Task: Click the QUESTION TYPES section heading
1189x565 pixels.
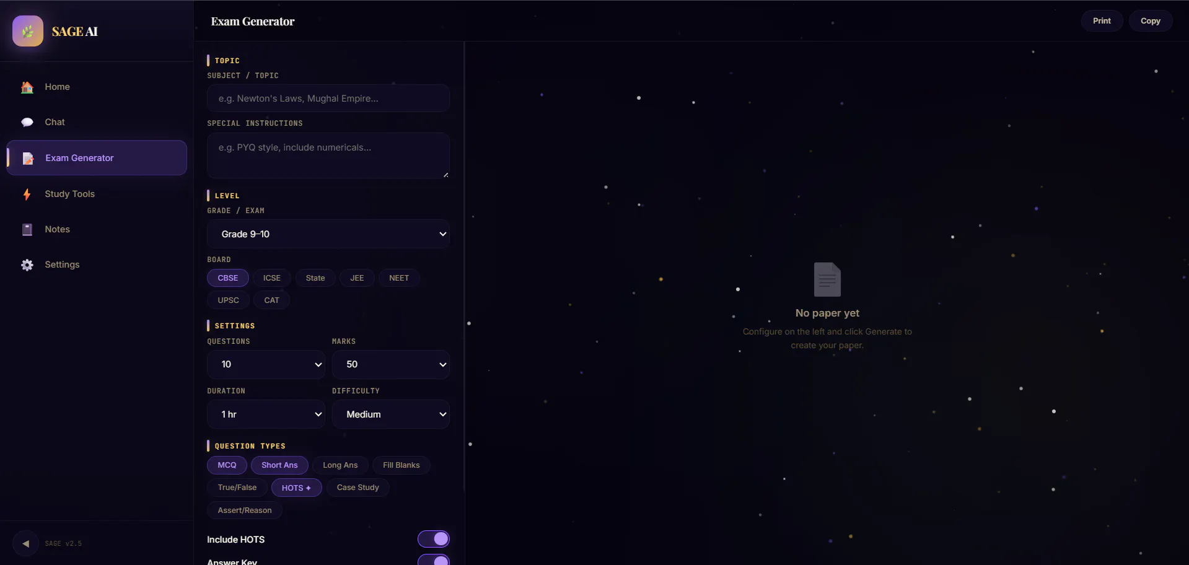Action: tap(250, 446)
